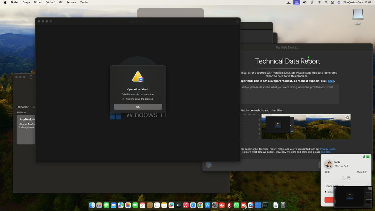Open the Privacy Policy link
This screenshot has width=375, height=211.
pos(328,149)
